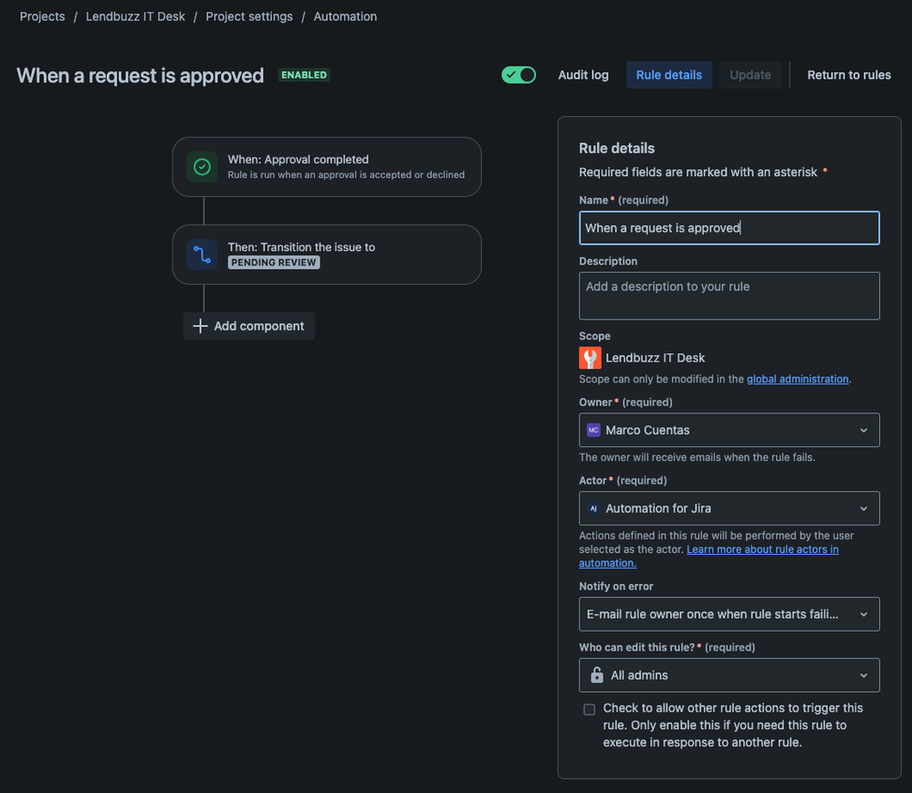Open the Who can edit this rule dropdown

click(729, 675)
